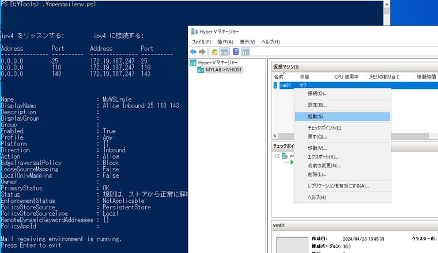
Task: Open the ファイル(F) menu
Action: 201,42
